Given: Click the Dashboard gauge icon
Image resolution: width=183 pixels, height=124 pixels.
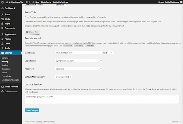Looking at the screenshot, I should pyautogui.click(x=2, y=8).
